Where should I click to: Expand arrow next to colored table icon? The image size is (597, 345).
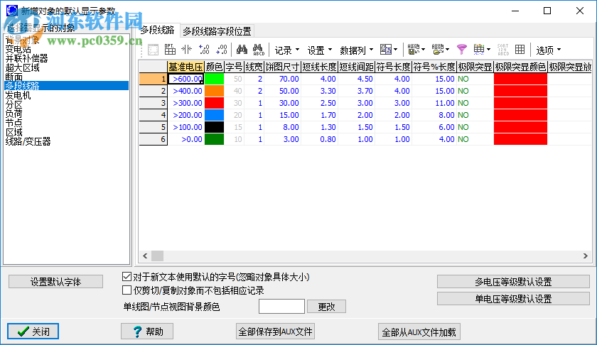488,50
